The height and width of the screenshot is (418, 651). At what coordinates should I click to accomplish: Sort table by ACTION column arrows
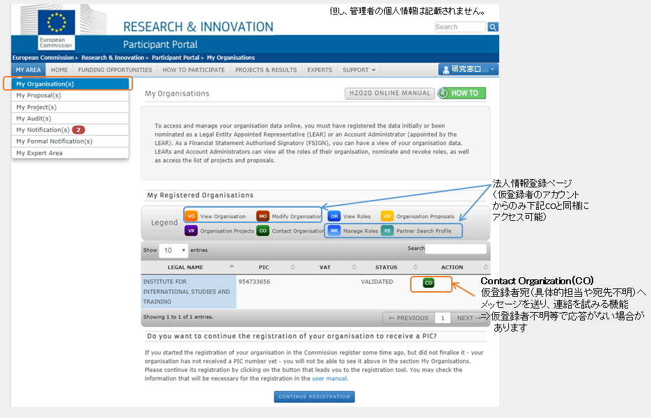(486, 267)
